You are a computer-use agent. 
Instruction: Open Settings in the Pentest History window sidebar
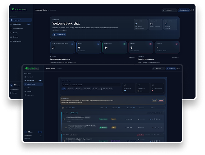pos(28,91)
